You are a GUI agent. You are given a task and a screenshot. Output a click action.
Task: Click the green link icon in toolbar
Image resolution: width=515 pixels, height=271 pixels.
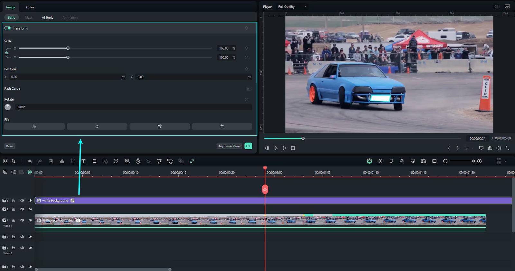coord(192,161)
